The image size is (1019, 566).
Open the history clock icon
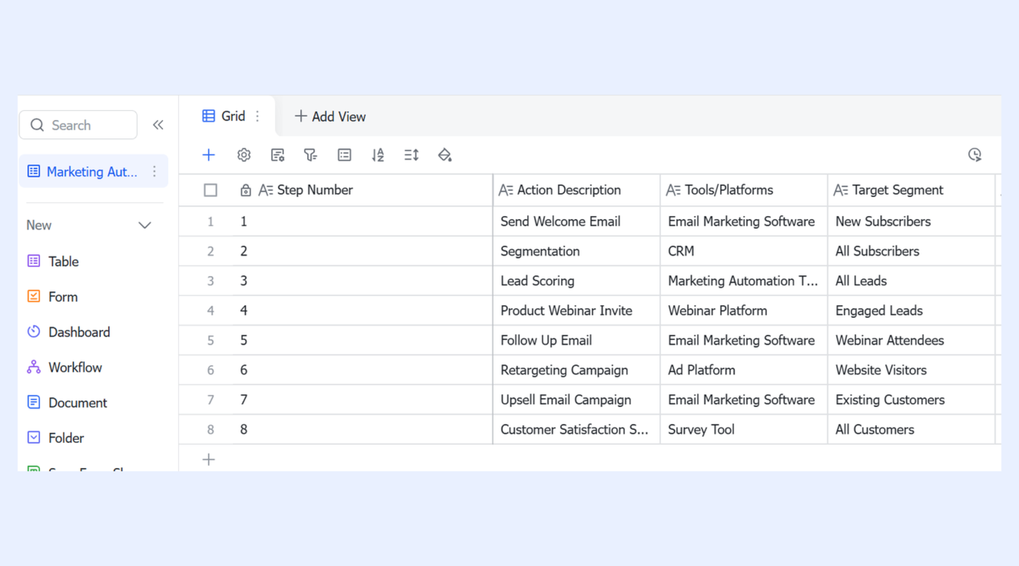tap(975, 155)
